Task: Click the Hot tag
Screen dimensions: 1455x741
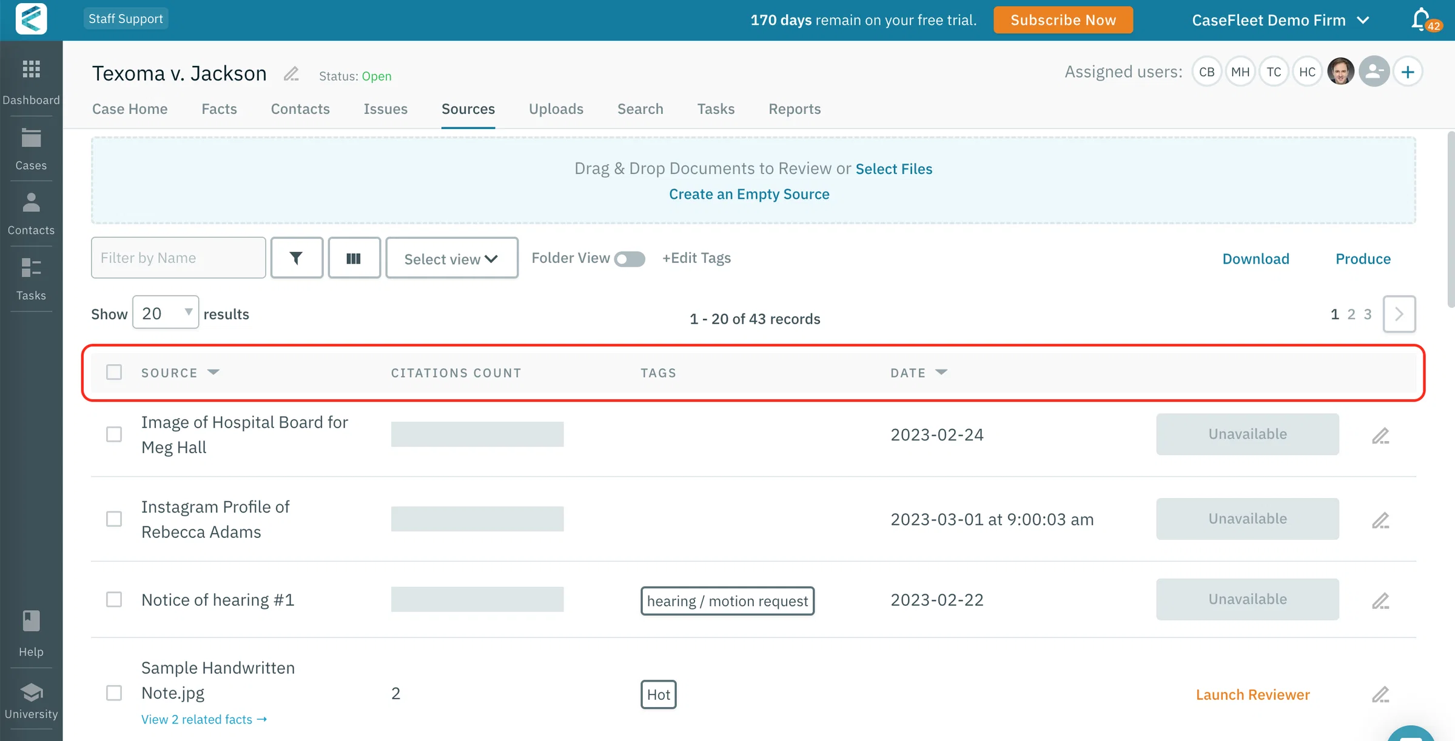Action: tap(658, 694)
